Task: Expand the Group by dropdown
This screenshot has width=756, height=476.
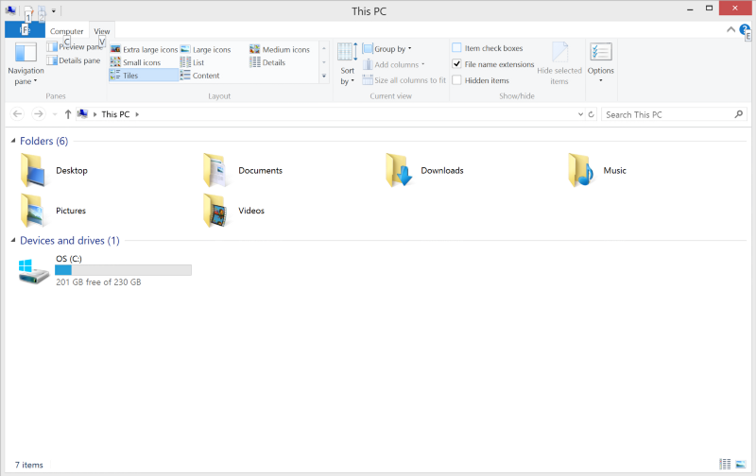Action: pyautogui.click(x=391, y=49)
